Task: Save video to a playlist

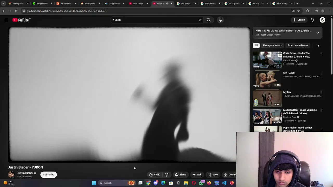Action: (213, 175)
